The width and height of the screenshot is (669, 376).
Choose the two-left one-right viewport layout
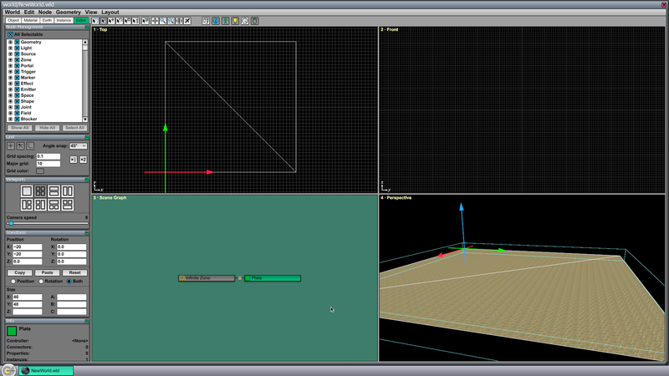click(x=40, y=205)
